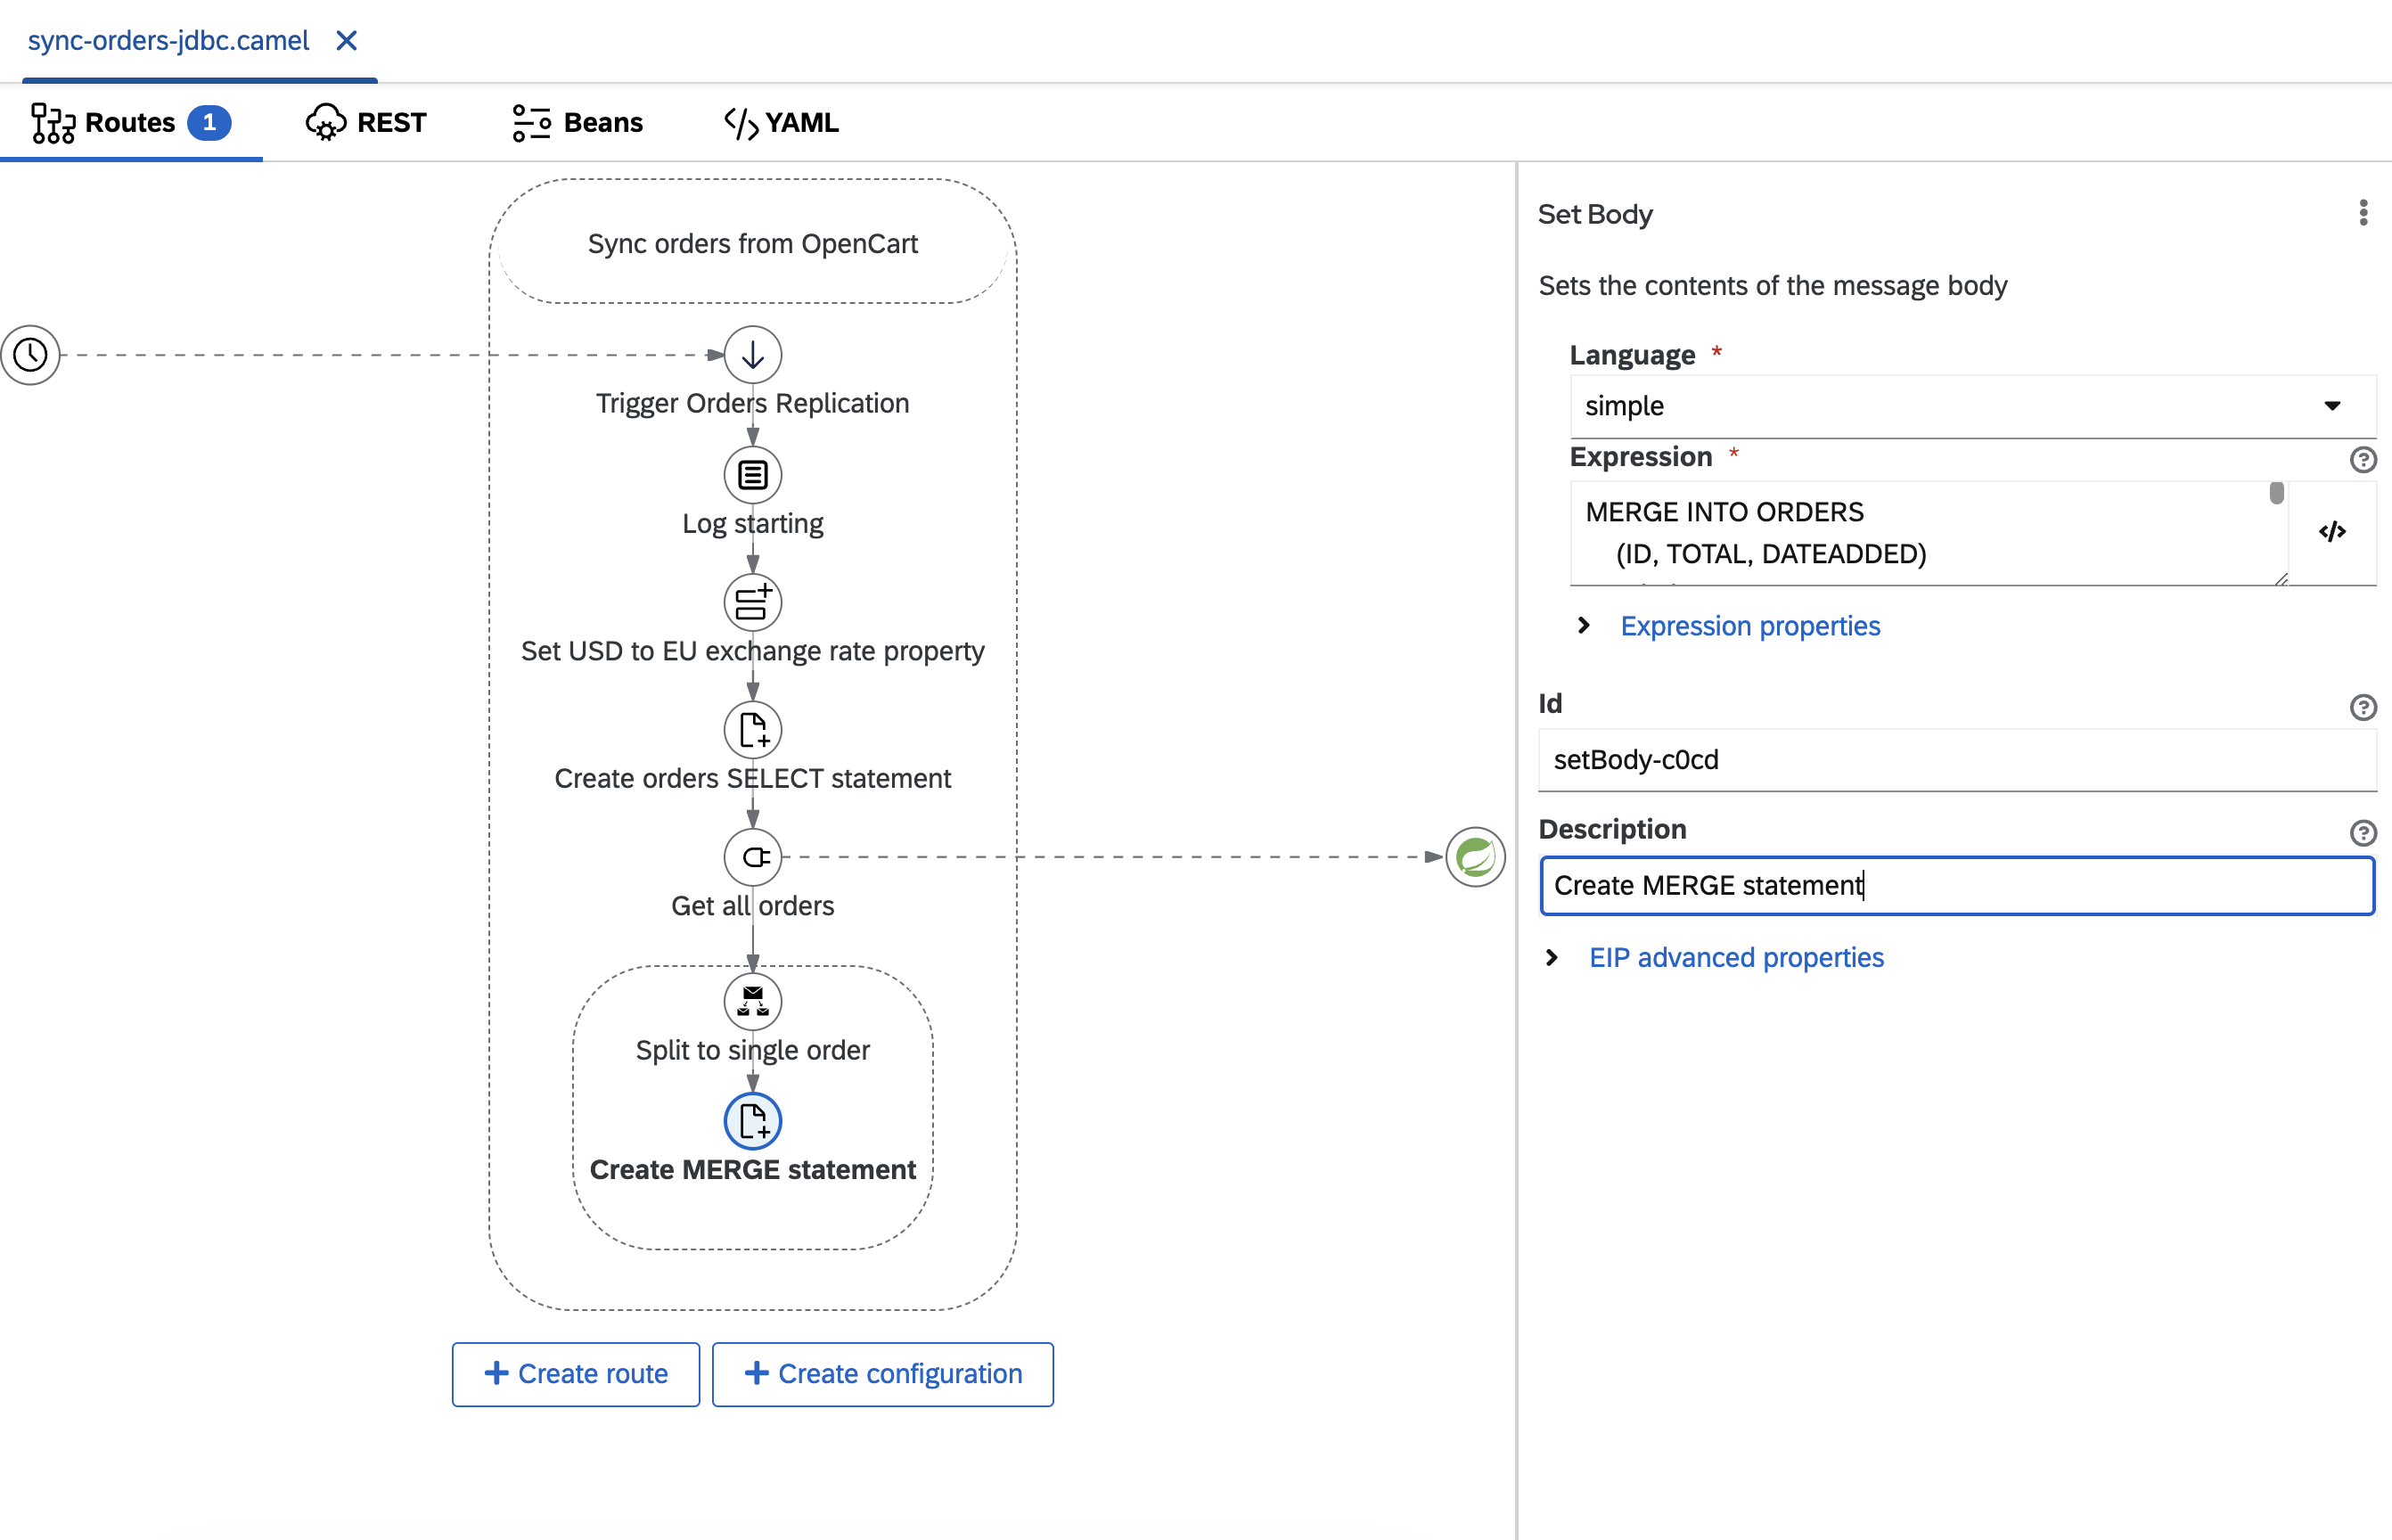The width and height of the screenshot is (2392, 1540).
Task: Show help for the Id field
Action: [2362, 707]
